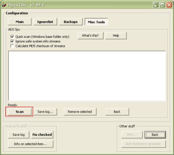The height and width of the screenshot is (155, 174).
Task: Click inside the ADS Spy results list
Action: coord(87,76)
